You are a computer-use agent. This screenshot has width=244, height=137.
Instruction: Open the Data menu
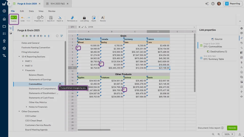[31, 11]
